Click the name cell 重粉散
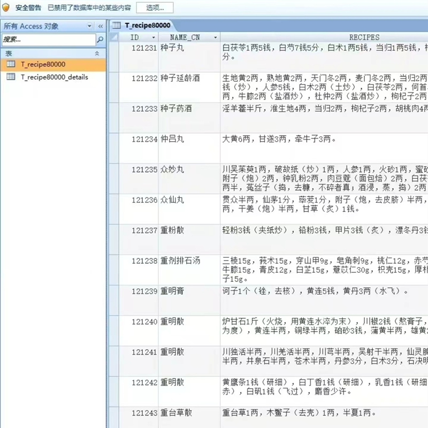Viewport: 428px width, 428px height. [x=189, y=239]
